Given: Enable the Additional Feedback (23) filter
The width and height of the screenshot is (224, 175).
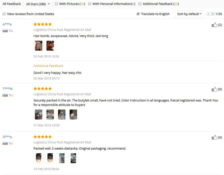Looking at the screenshot, I should coord(140,4).
